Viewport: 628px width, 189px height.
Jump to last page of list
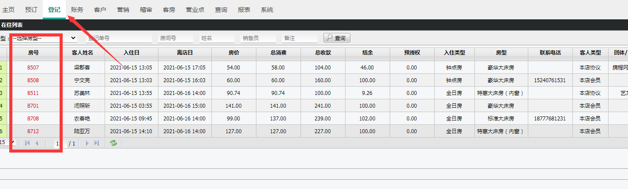[97, 143]
